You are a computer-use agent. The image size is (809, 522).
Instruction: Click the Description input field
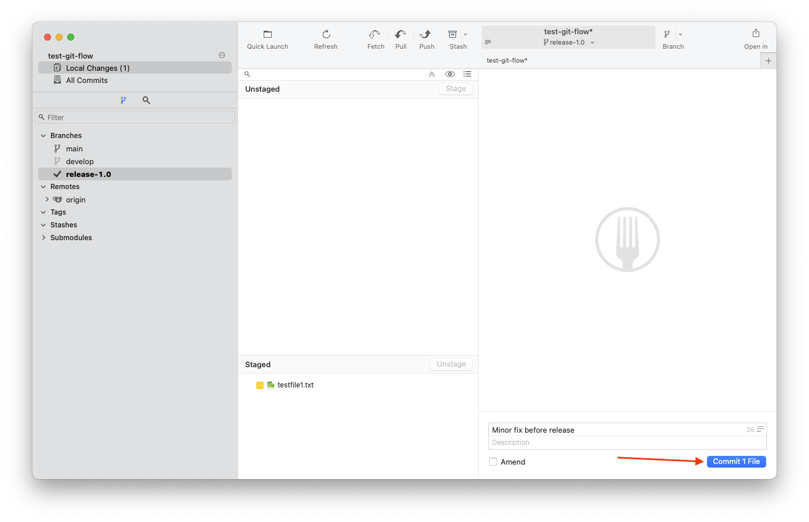point(626,443)
